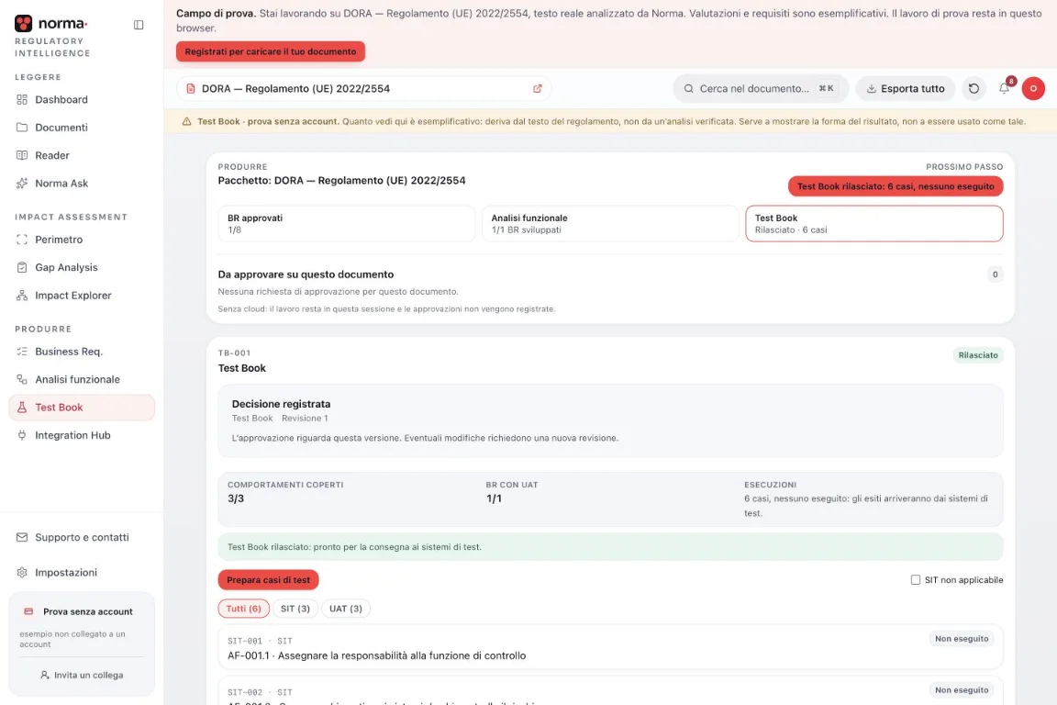Click the Esporta tutto download icon
This screenshot has width=1057, height=705.
[871, 89]
